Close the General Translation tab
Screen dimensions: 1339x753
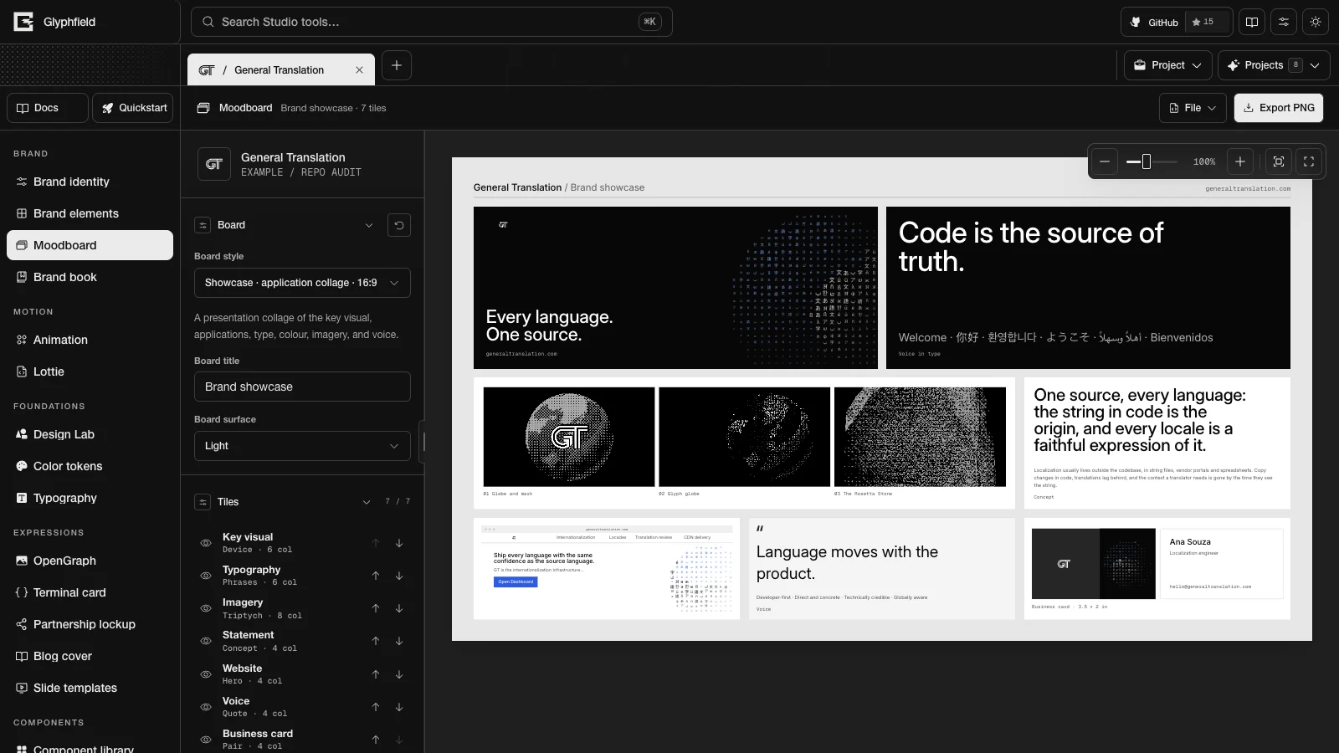click(x=359, y=70)
